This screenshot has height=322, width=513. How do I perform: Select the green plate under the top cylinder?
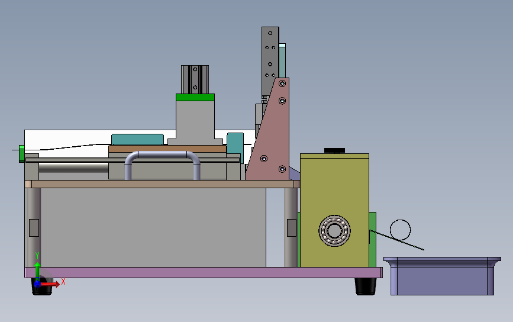pos(195,97)
